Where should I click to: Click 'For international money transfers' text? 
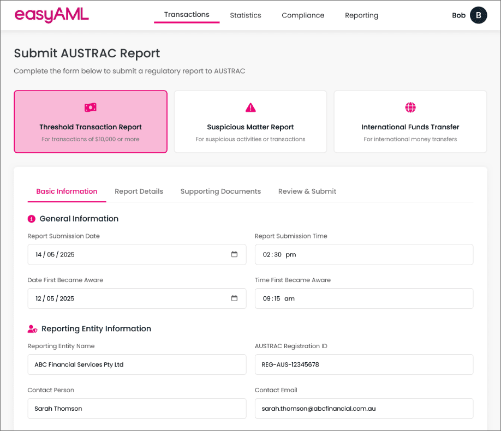point(410,139)
